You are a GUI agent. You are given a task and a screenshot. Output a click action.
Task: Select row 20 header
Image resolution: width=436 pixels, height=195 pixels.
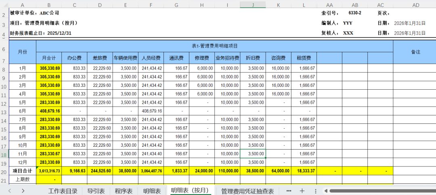(4, 171)
